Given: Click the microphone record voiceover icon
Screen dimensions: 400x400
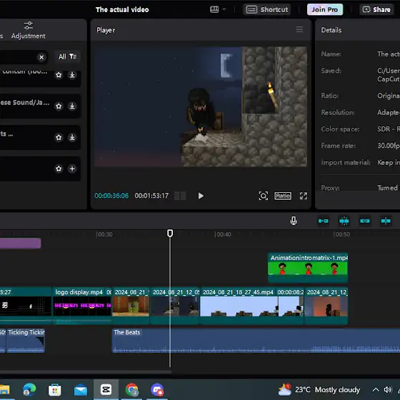Looking at the screenshot, I should pos(294,221).
